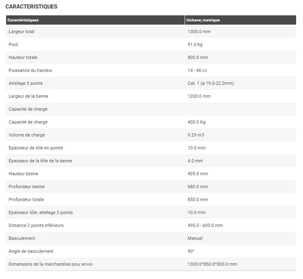Click the Cat. 1 hitch value
The image size is (303, 279).
click(x=211, y=83)
